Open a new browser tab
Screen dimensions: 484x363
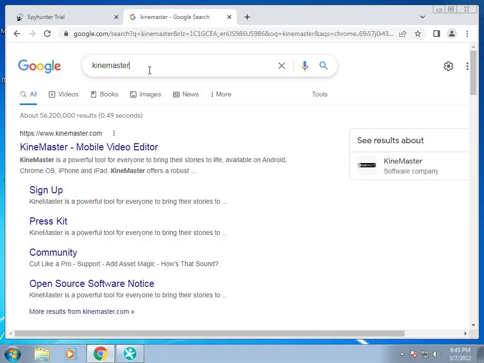(x=247, y=17)
